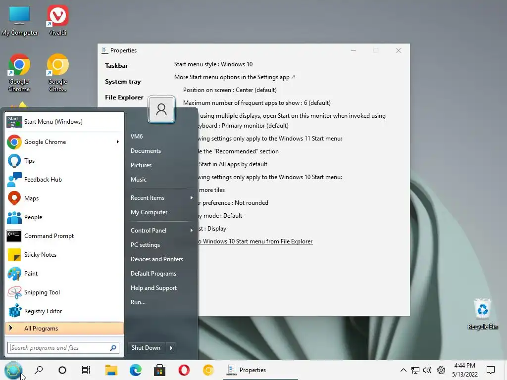Click the search magnifier in start menu

(113, 348)
